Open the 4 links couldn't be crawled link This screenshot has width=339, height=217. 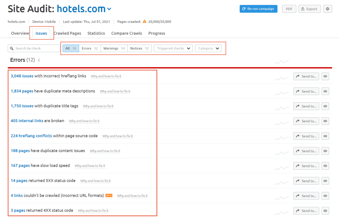17,196
